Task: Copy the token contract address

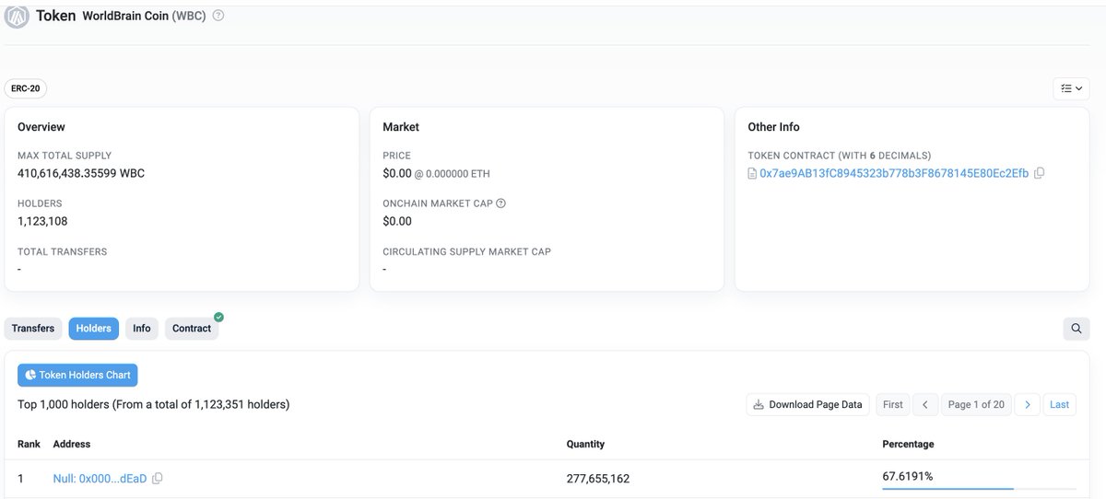Action: (1040, 173)
